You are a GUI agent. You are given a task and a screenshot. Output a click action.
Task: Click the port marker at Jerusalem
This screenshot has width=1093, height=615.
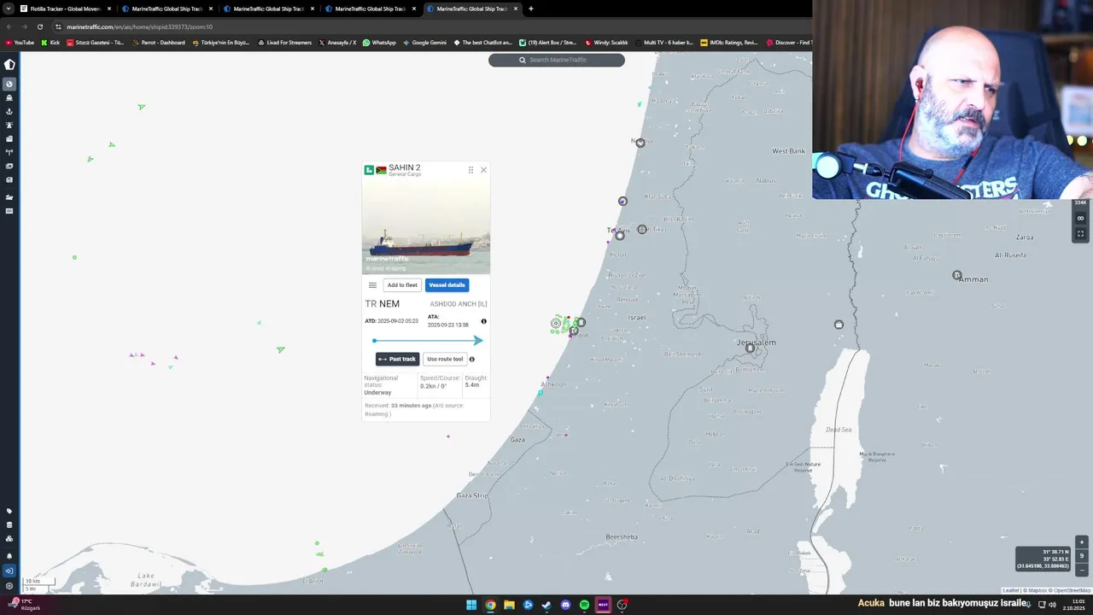click(750, 348)
